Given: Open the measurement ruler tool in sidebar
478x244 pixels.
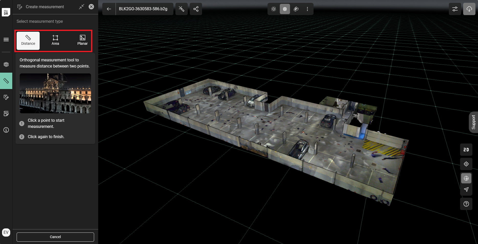Looking at the screenshot, I should [x=6, y=81].
